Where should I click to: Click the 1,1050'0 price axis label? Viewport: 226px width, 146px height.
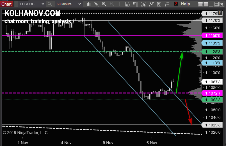coord(213,110)
